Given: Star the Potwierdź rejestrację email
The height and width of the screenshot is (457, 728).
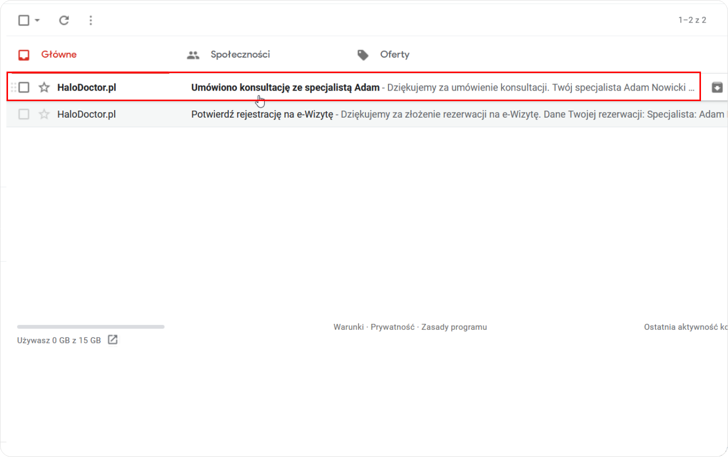Looking at the screenshot, I should tap(44, 114).
